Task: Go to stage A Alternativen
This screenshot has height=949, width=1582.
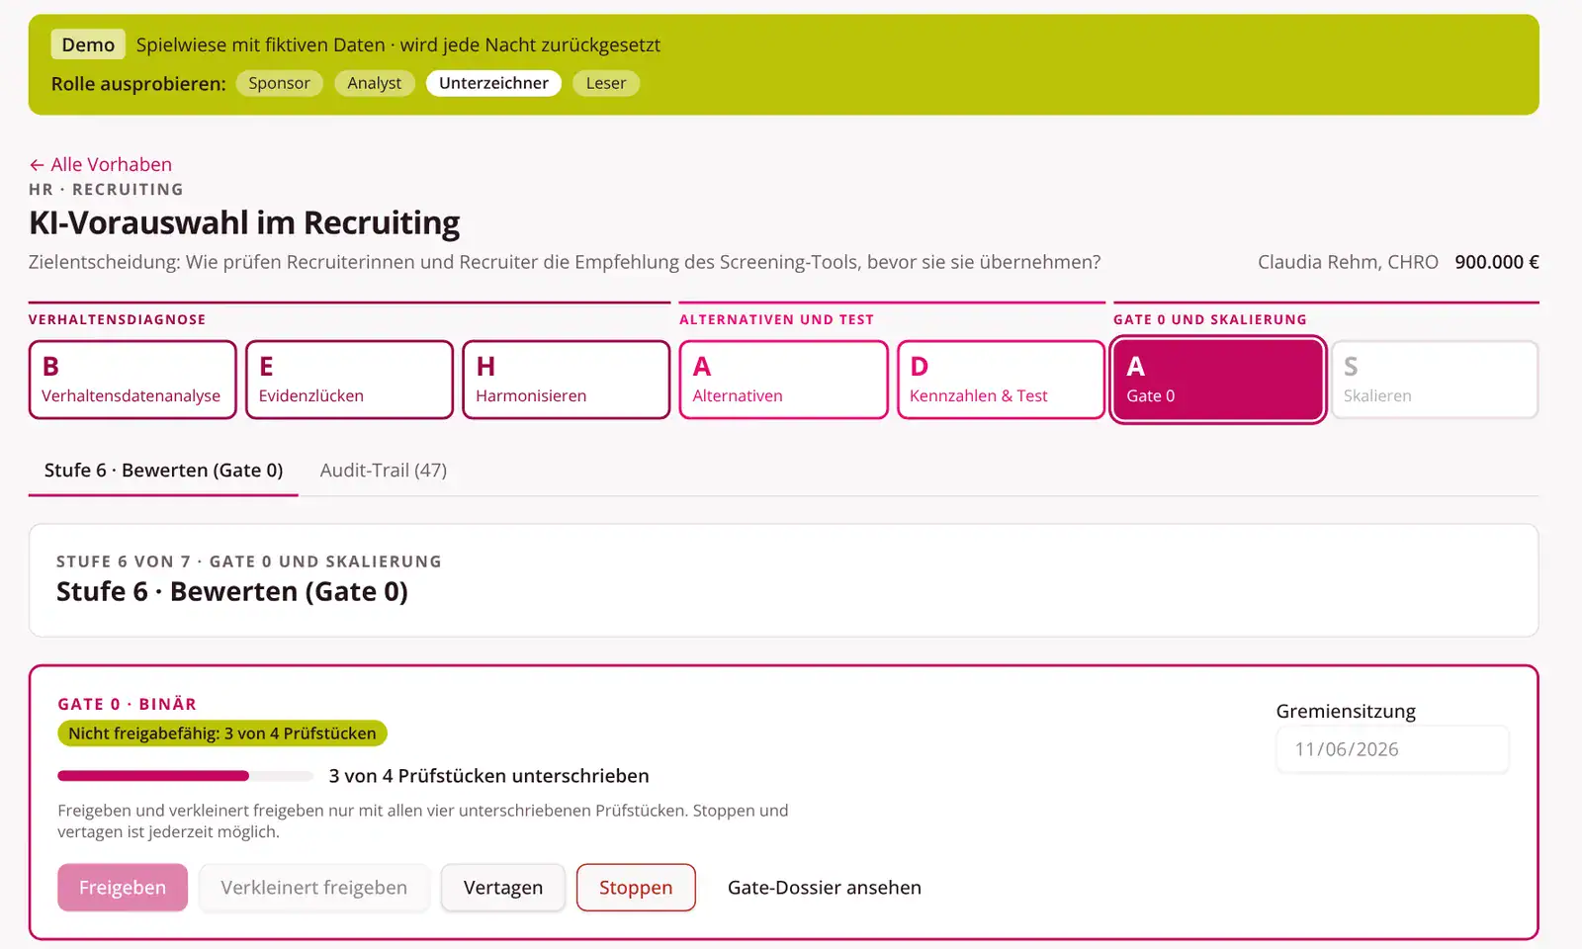Action: pyautogui.click(x=783, y=380)
